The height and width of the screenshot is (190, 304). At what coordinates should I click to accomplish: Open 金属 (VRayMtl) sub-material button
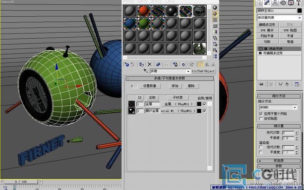tap(178, 104)
